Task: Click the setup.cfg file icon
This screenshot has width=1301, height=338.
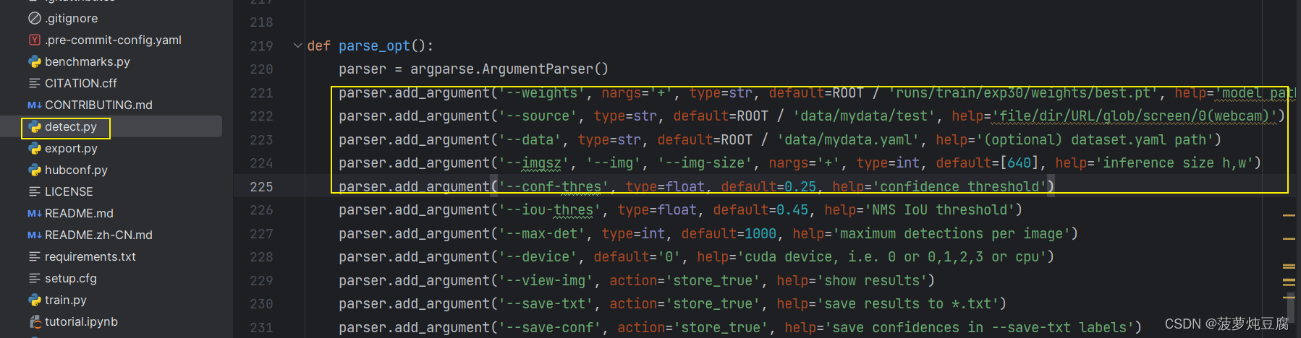Action: 34,278
